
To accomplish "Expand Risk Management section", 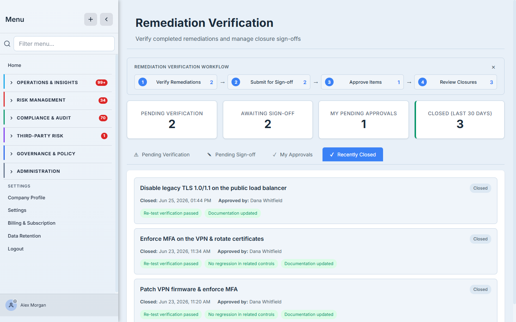I will click(x=58, y=100).
